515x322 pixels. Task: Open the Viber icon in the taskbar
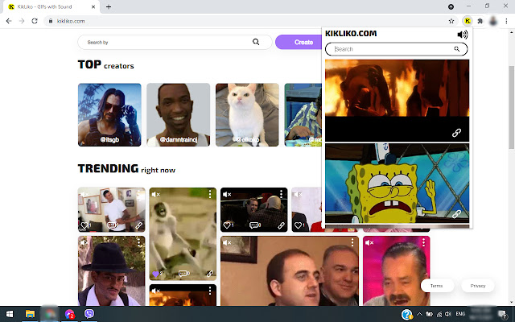click(x=89, y=314)
